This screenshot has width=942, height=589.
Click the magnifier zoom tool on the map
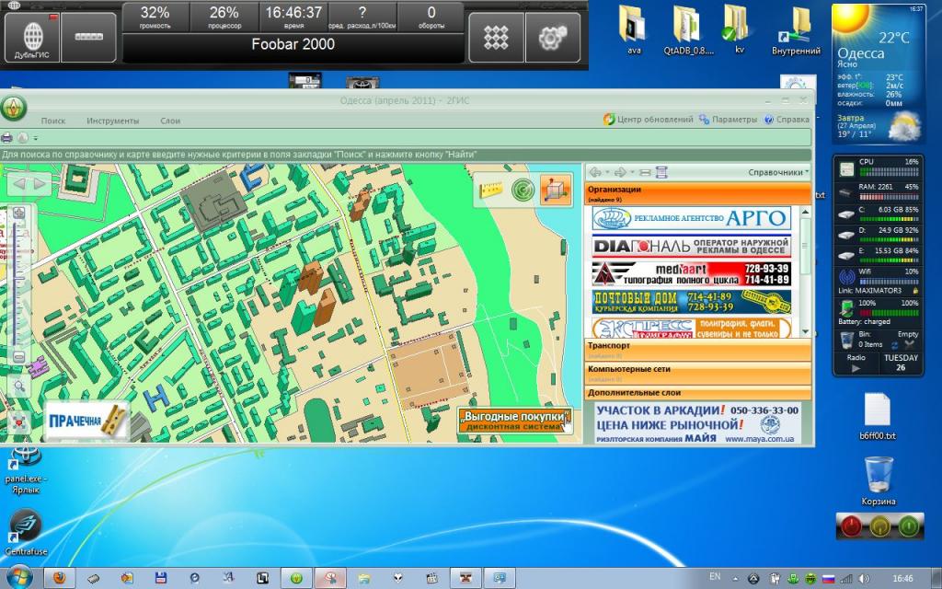[19, 387]
